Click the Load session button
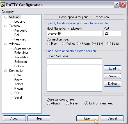The width and height of the screenshot is (128, 124). [x=112, y=68]
